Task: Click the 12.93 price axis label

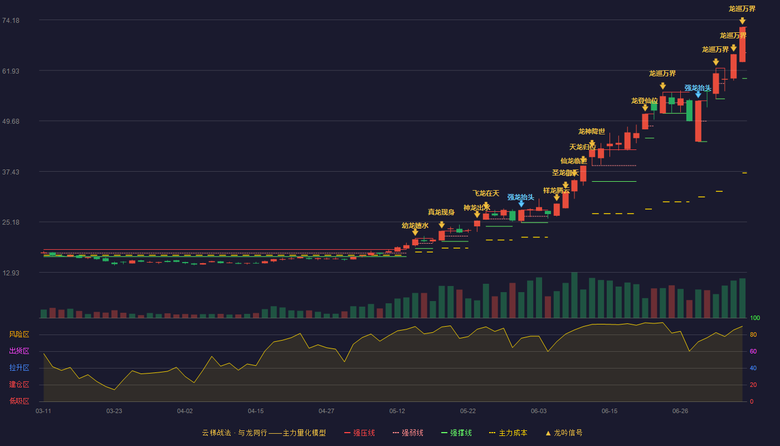Action: (11, 273)
